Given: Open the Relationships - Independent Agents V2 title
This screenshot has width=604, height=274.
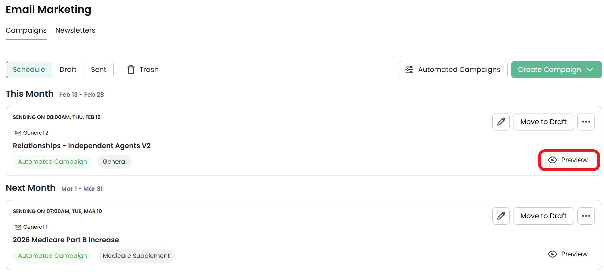Looking at the screenshot, I should pos(82,146).
